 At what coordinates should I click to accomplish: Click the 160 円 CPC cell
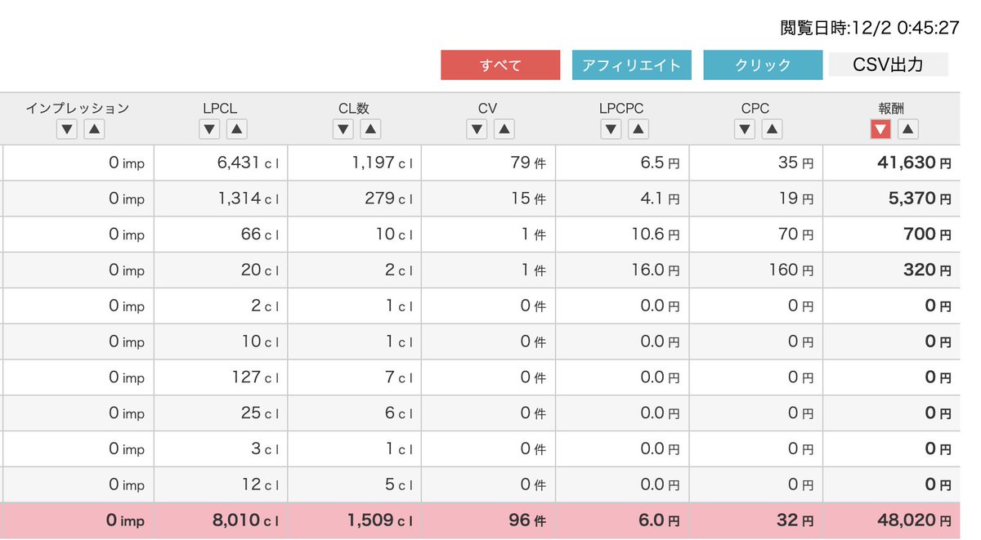(756, 270)
